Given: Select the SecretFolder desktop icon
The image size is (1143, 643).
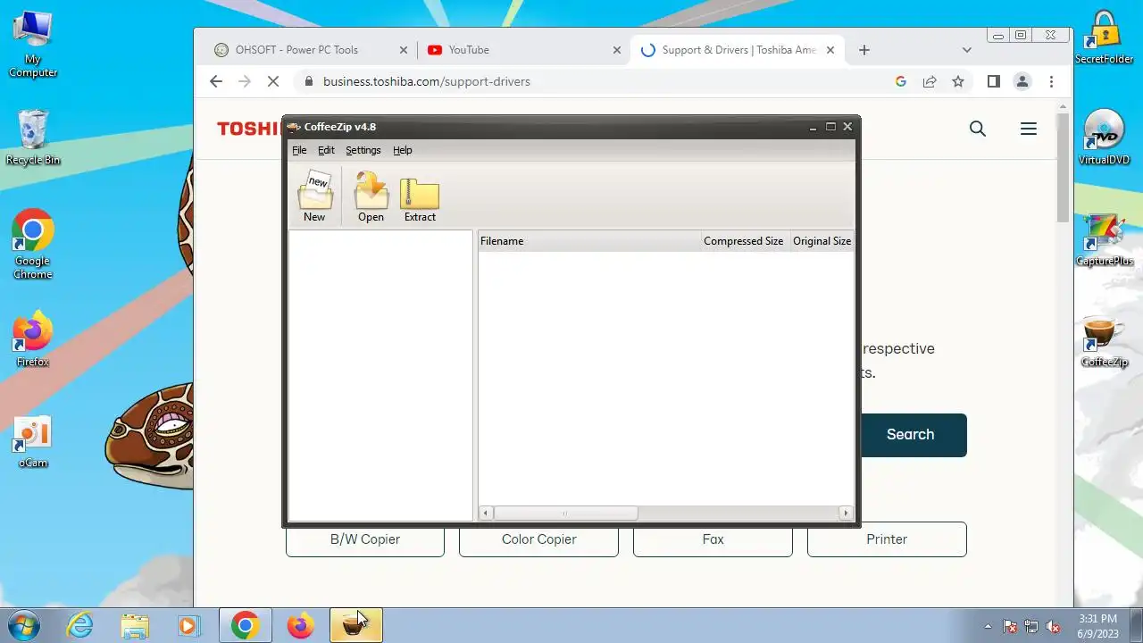Looking at the screenshot, I should pyautogui.click(x=1105, y=38).
